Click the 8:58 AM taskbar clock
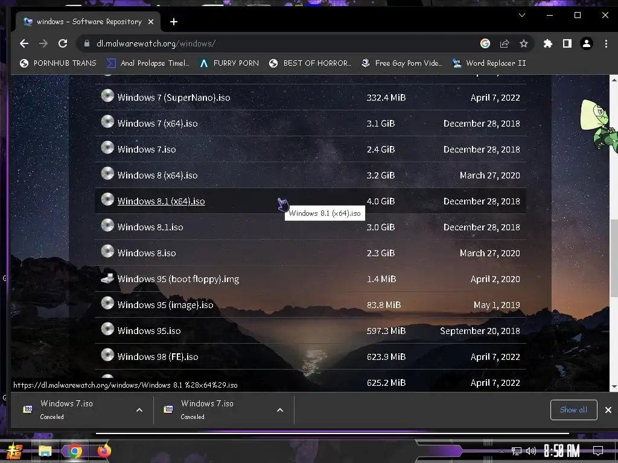Viewport: 618px width, 463px height. (x=562, y=451)
